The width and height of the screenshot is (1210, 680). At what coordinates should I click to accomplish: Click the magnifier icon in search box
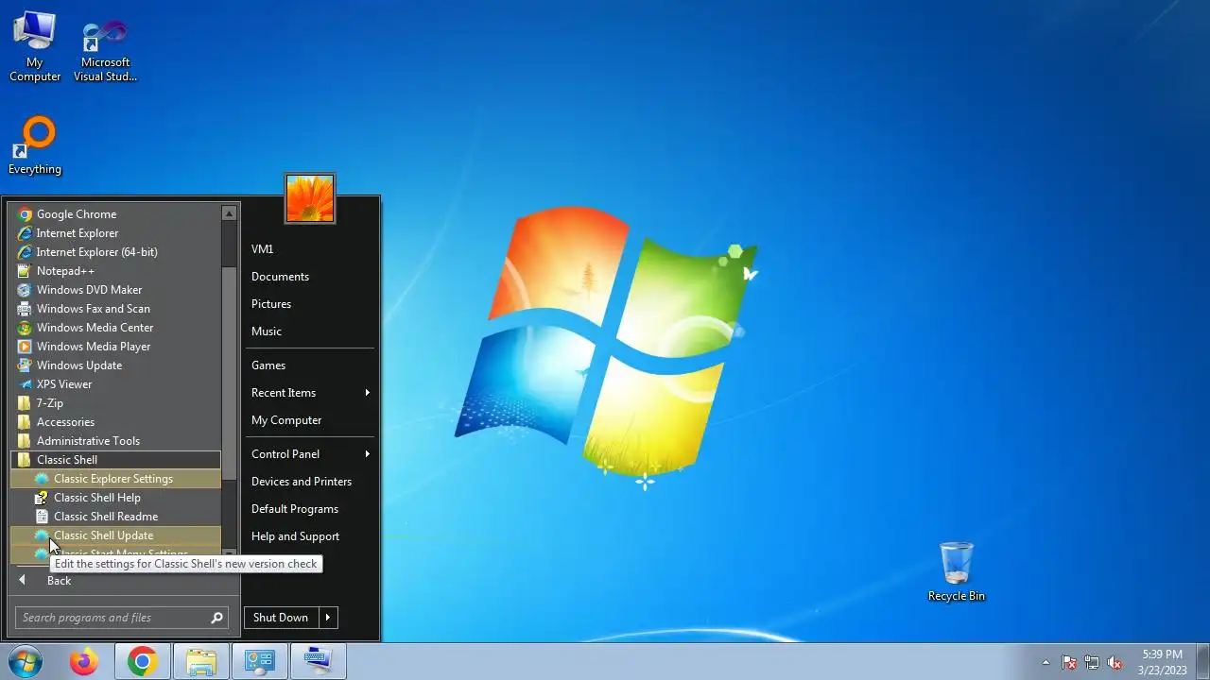[x=217, y=618]
